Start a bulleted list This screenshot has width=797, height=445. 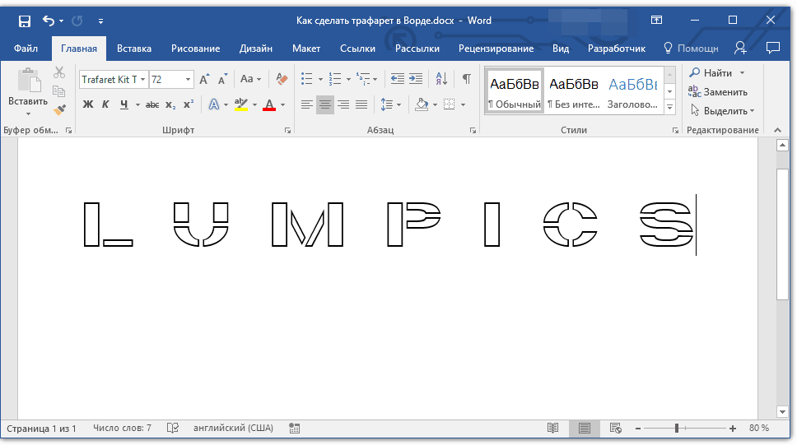tap(307, 79)
